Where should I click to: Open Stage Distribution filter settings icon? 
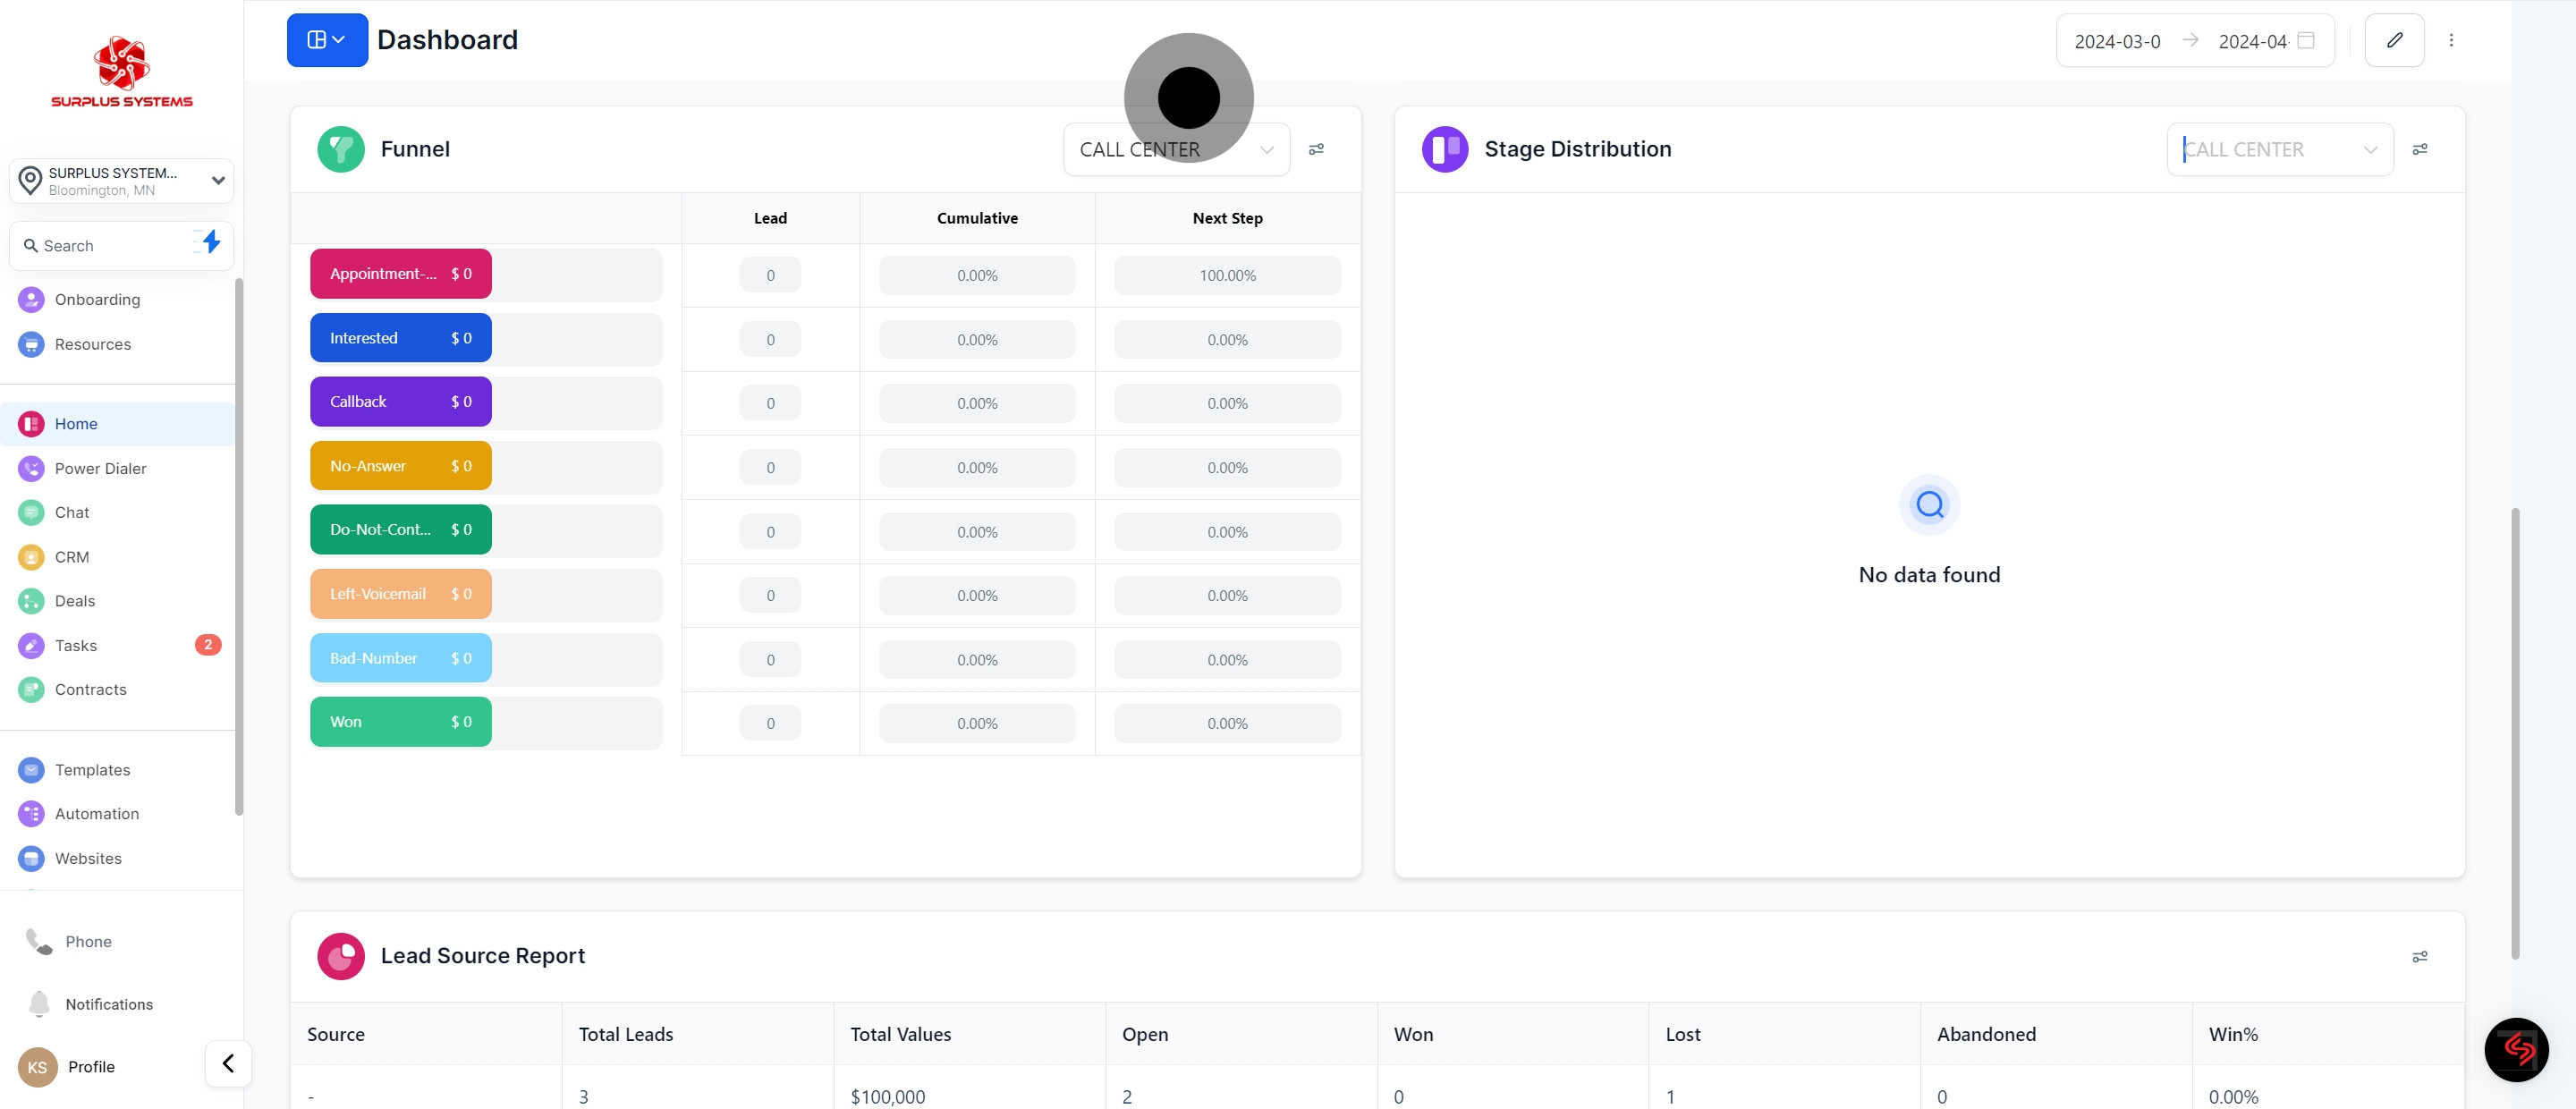(x=2420, y=149)
